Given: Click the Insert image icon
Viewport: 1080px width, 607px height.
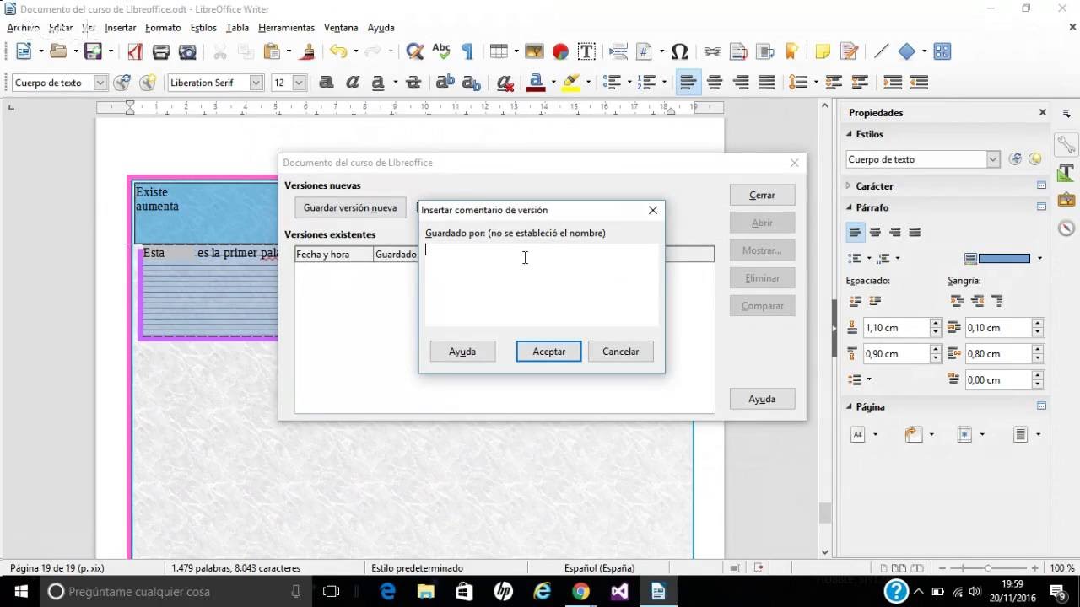Looking at the screenshot, I should 534,51.
